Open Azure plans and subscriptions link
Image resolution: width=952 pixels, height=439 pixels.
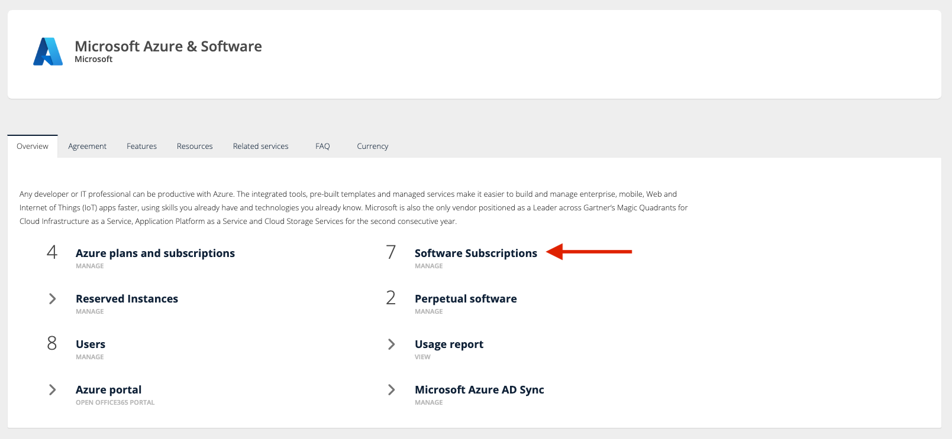155,253
